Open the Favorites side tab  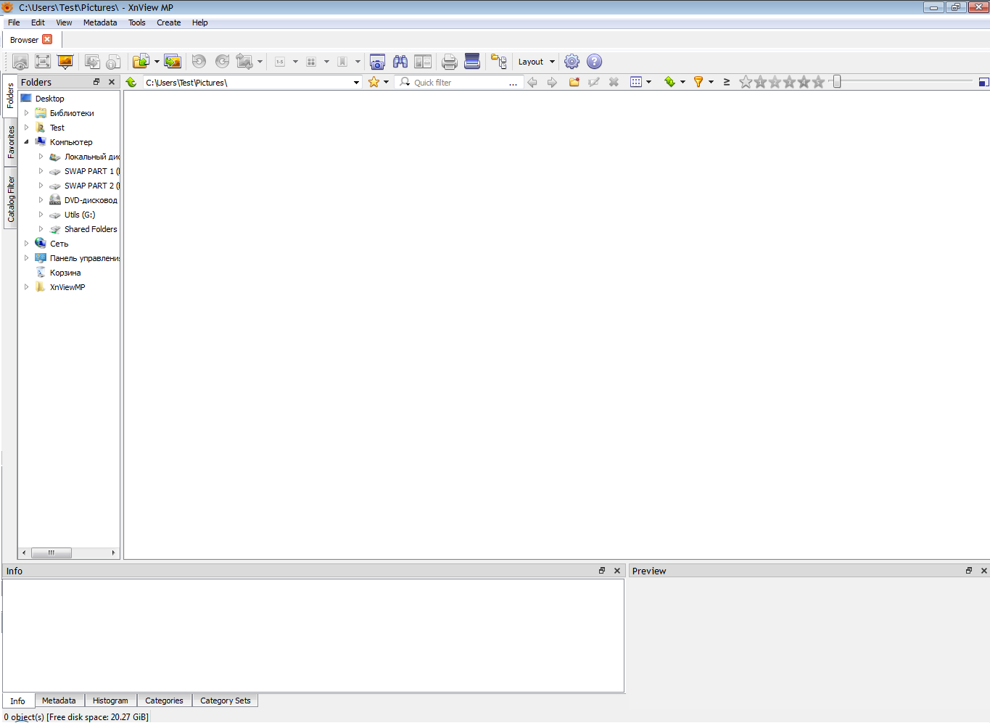tap(11, 142)
